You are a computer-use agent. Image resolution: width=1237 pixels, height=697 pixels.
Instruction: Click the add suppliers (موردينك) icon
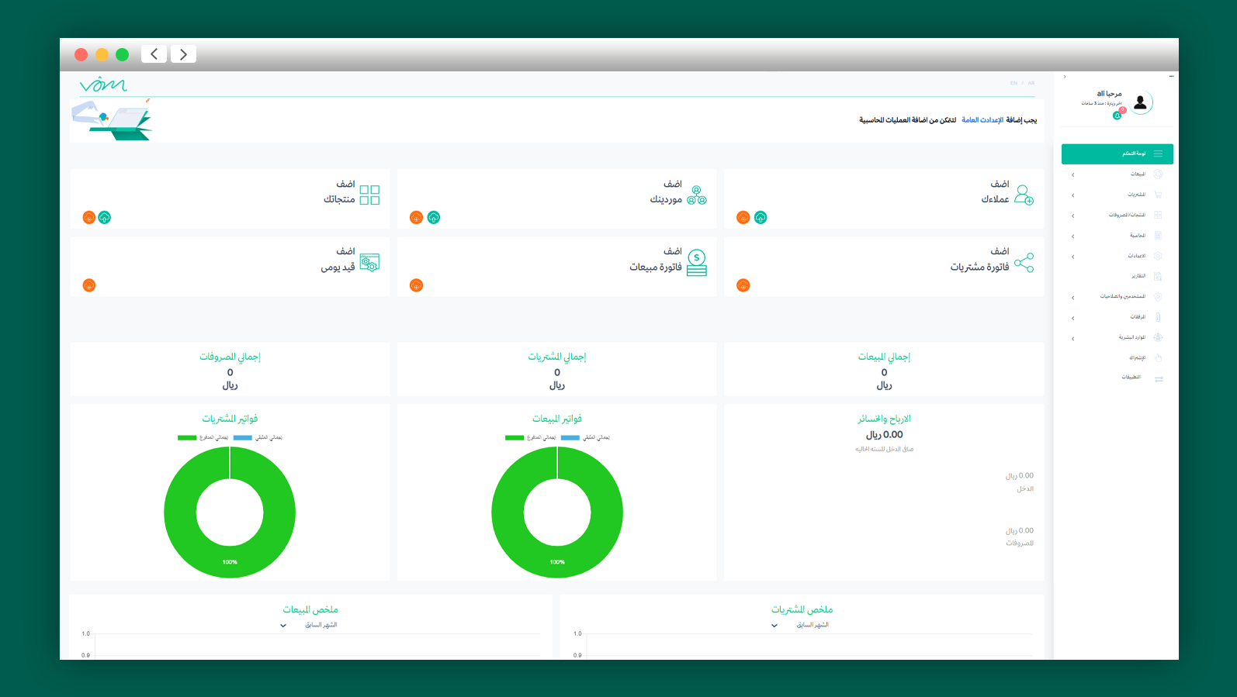click(x=697, y=195)
